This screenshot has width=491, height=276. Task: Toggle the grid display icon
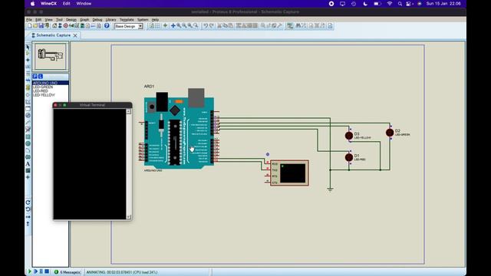pos(157,26)
